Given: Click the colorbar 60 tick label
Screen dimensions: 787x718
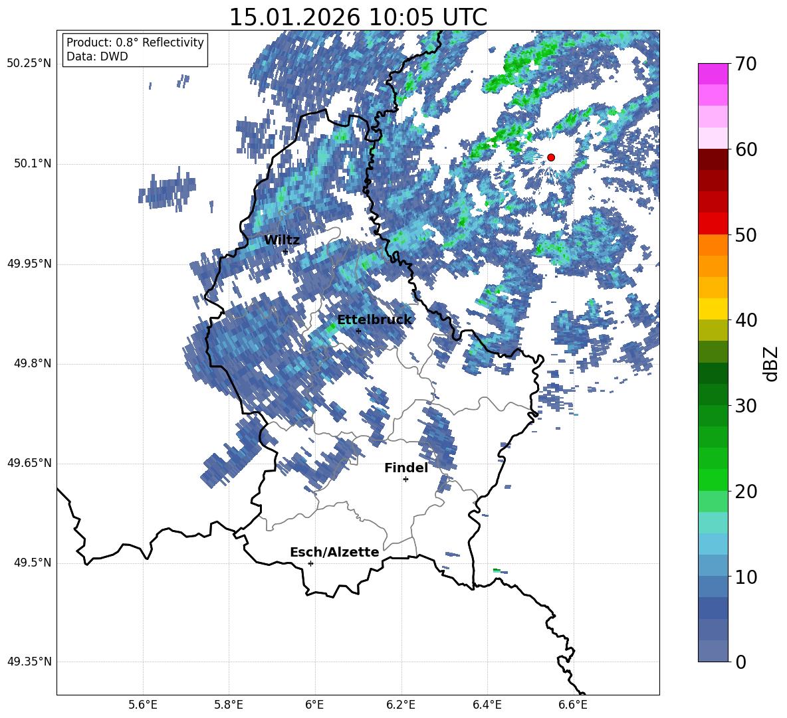Looking at the screenshot, I should (746, 149).
